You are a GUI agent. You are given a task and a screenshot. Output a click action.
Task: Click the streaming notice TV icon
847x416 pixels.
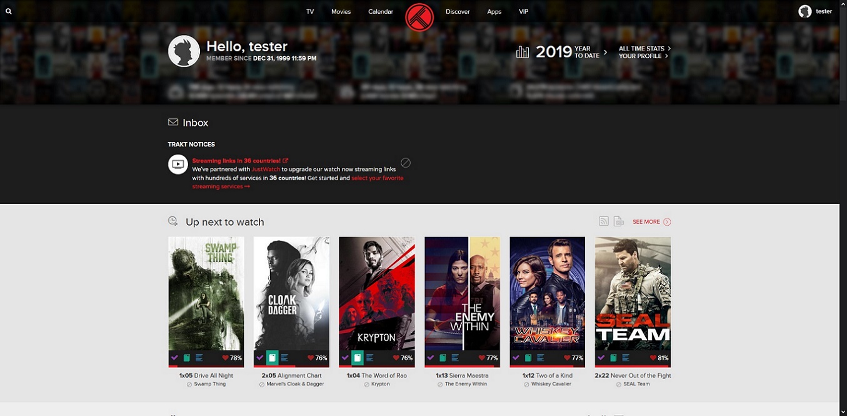[x=178, y=165]
